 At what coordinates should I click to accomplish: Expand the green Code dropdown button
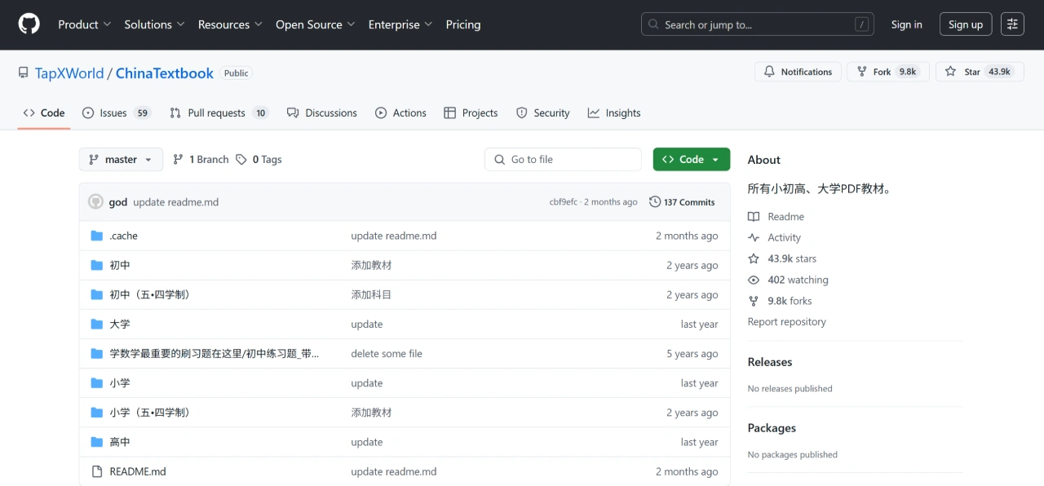(x=691, y=160)
